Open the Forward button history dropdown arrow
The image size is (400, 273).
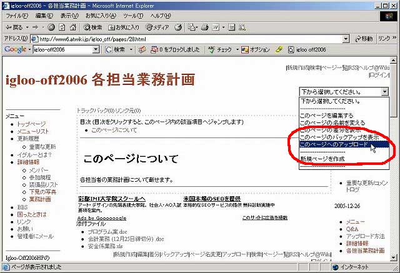pyautogui.click(x=43, y=27)
